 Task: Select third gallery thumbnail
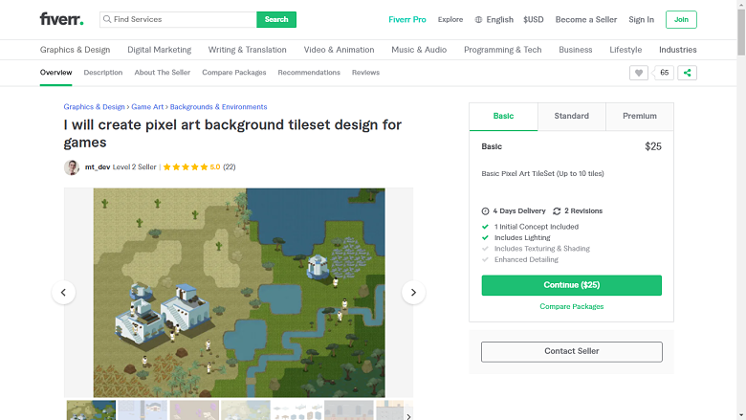pos(194,410)
